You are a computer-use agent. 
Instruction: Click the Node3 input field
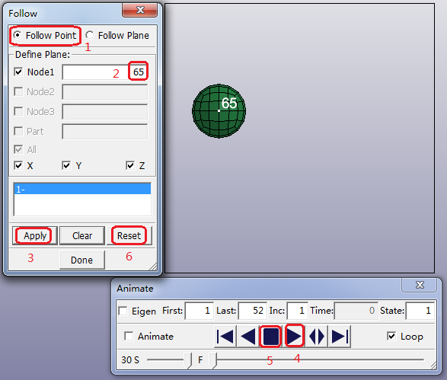105,111
